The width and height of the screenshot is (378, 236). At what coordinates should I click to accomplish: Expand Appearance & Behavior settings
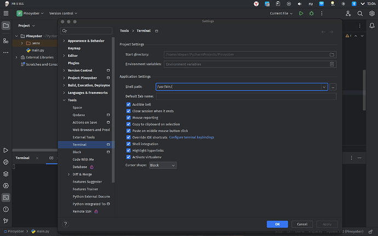(64, 41)
